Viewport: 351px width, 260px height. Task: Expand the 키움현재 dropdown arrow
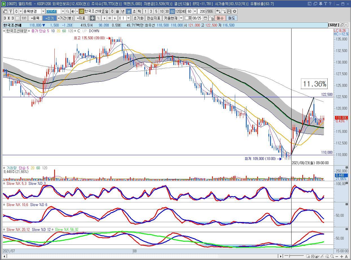[181, 18]
